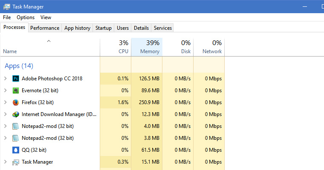324x170 pixels.
Task: Click the Task Manager title bar icon
Action: click(x=7, y=7)
